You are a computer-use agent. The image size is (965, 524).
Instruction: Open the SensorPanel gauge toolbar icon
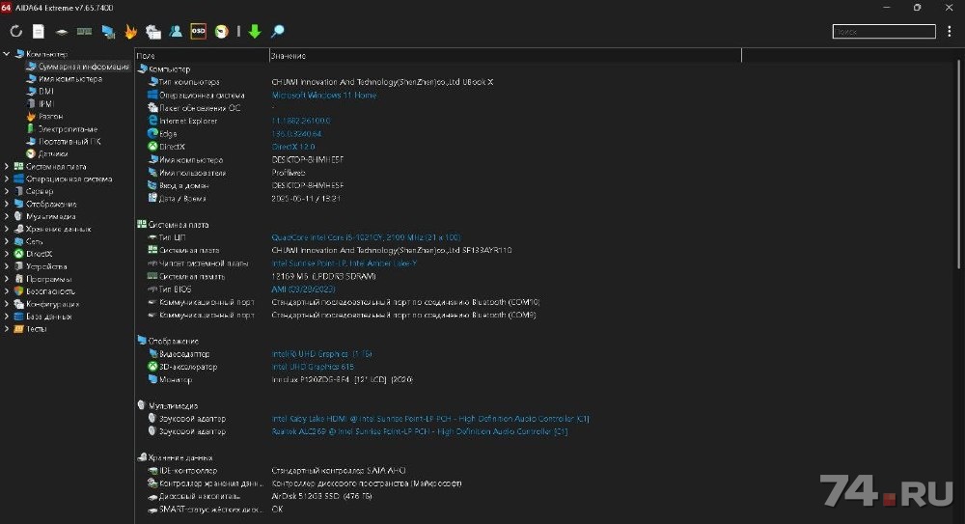point(222,32)
